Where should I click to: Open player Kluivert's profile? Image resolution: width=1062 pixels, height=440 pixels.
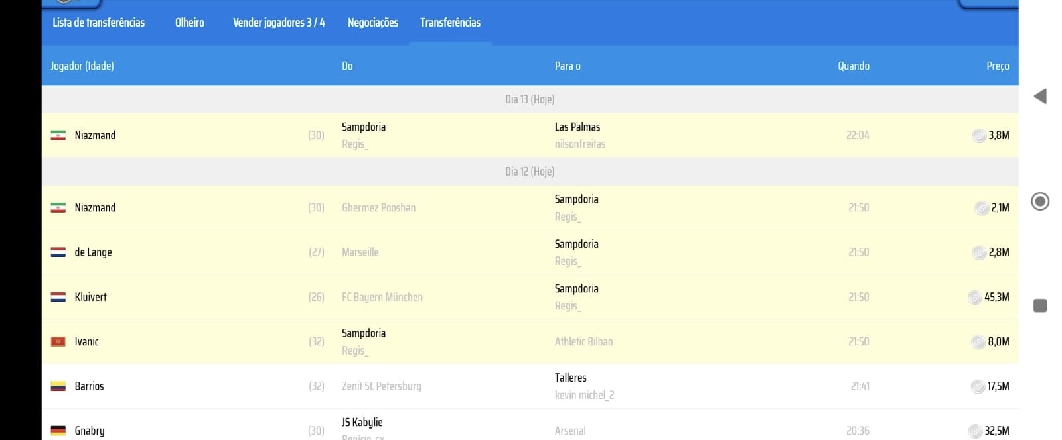point(90,297)
